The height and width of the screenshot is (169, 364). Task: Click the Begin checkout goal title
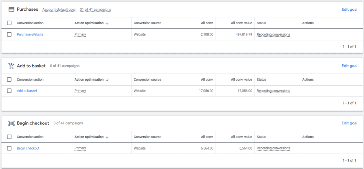coord(33,123)
